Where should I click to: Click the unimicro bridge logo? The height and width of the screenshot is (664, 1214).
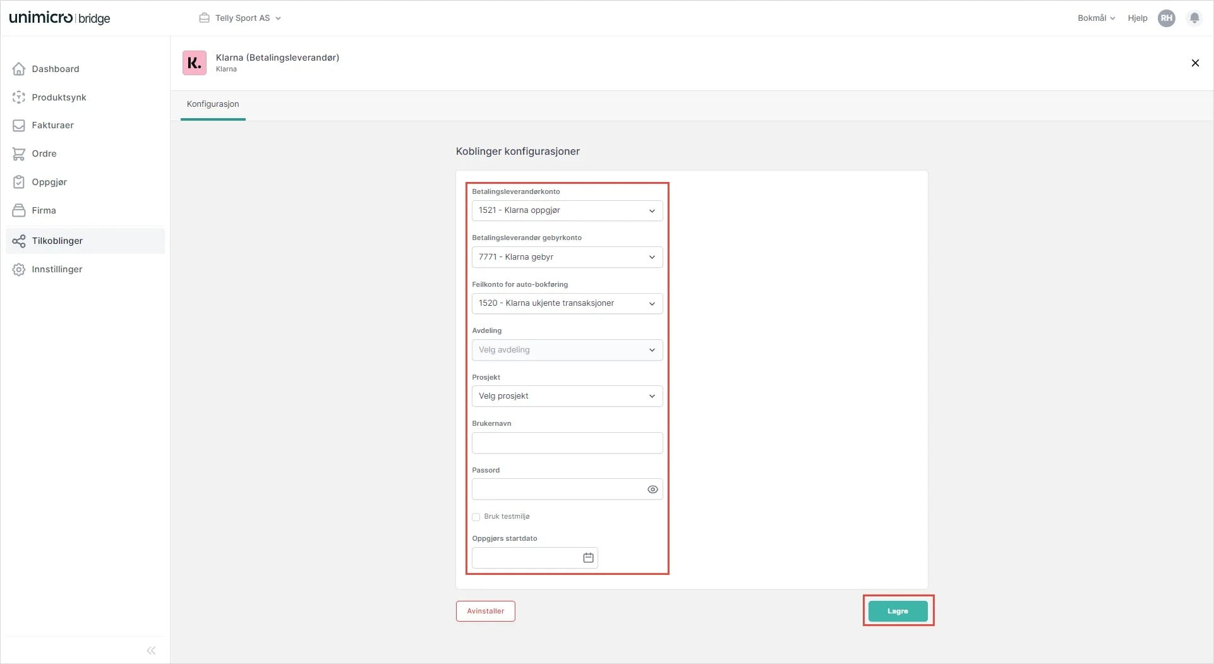point(59,18)
